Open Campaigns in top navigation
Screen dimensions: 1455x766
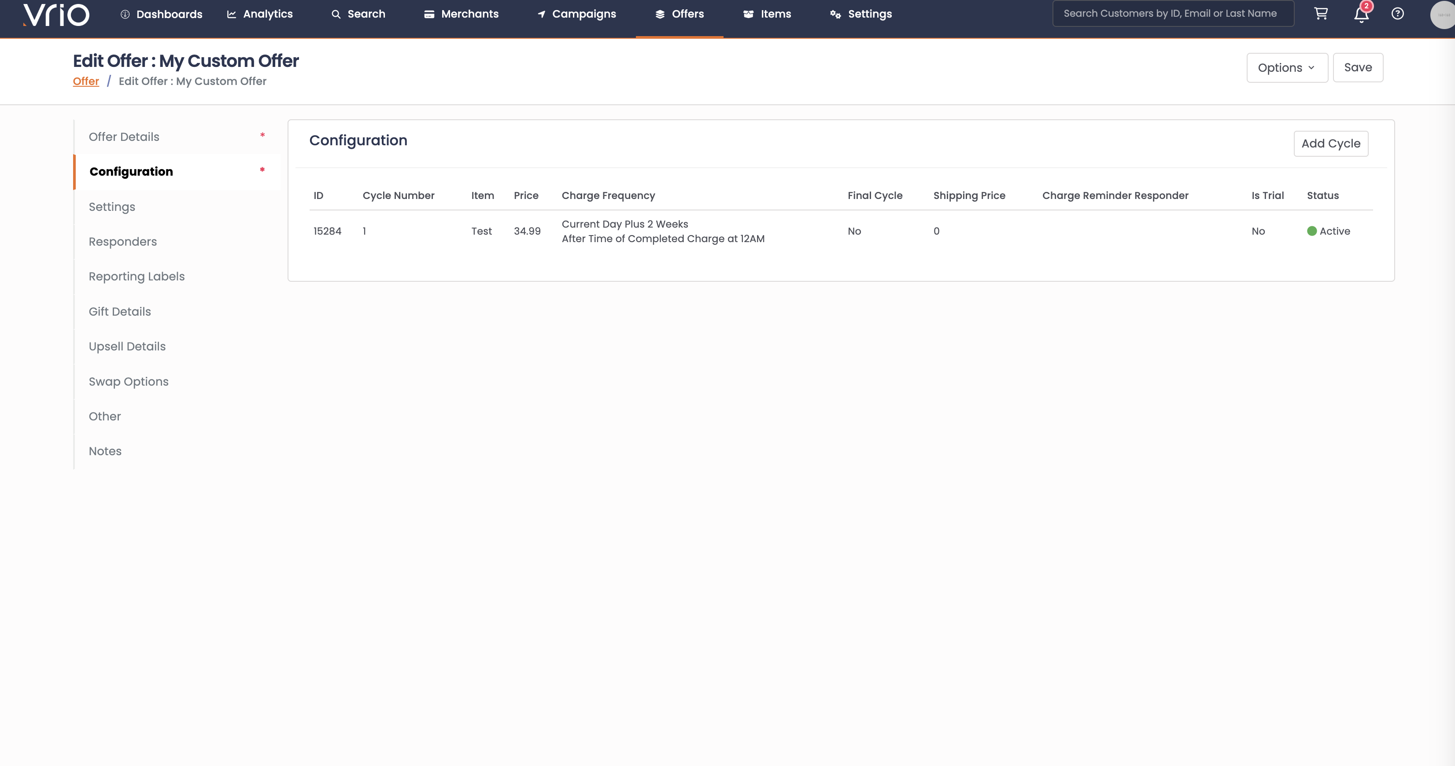click(577, 14)
